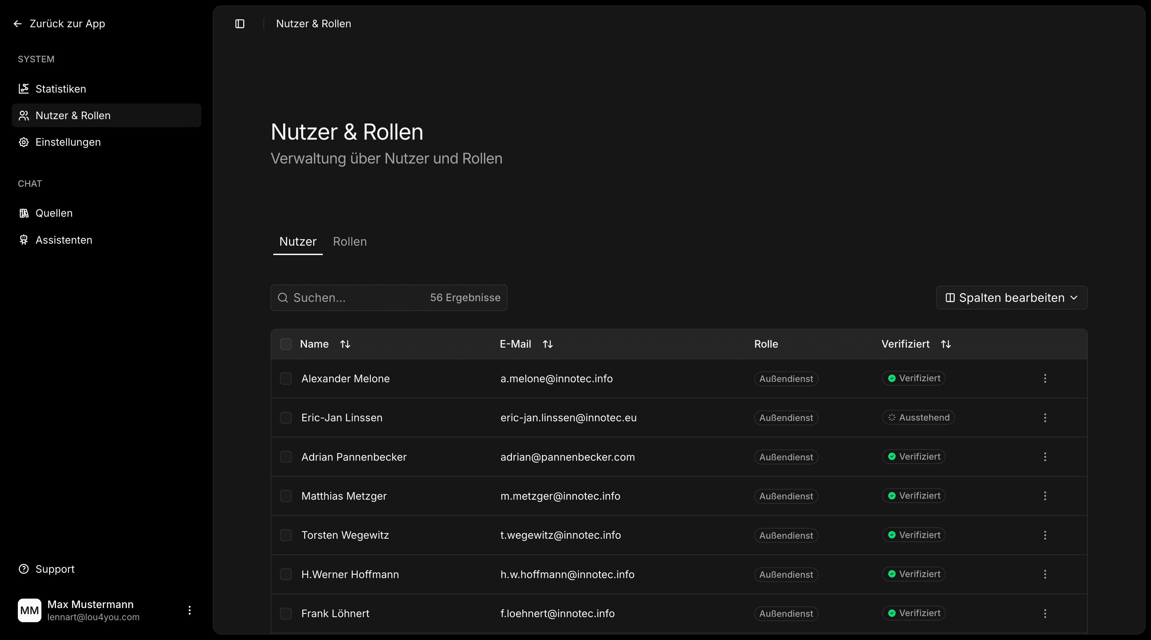The height and width of the screenshot is (640, 1151).
Task: Click the Verifiziert badge for Adrian Pannenbecker
Action: pyautogui.click(x=914, y=456)
